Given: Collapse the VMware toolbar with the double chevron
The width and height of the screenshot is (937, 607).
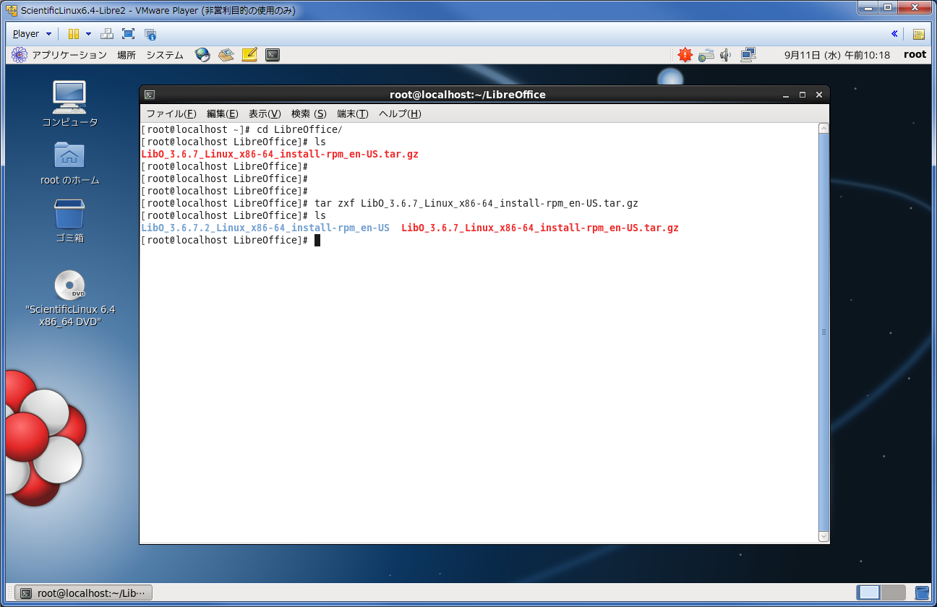Looking at the screenshot, I should 894,34.
